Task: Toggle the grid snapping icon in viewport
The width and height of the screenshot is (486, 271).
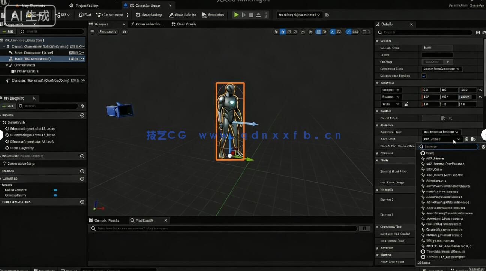Action: pyautogui.click(x=318, y=32)
